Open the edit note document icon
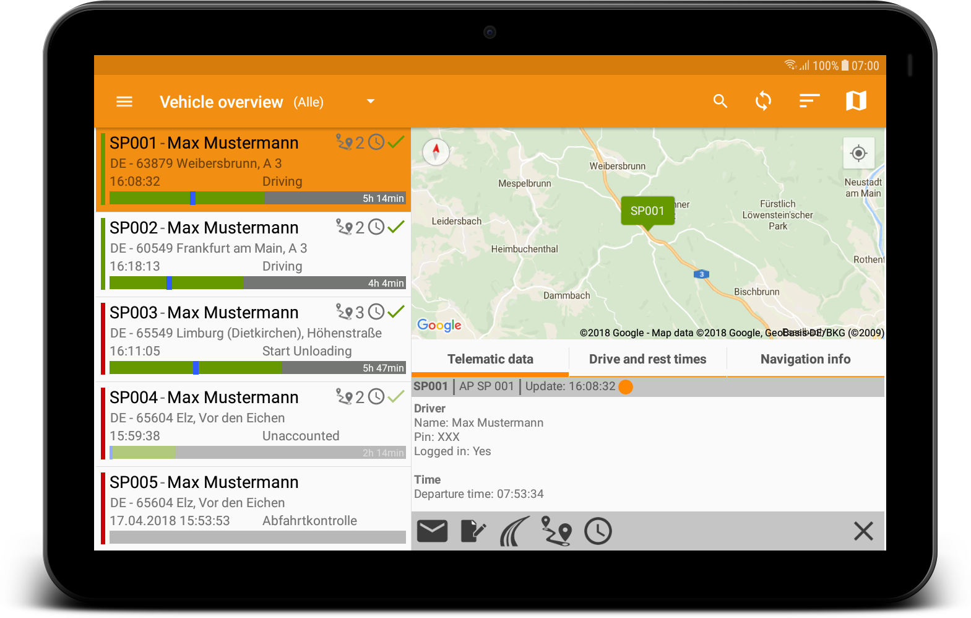Screen dimensions: 971x618 [x=473, y=531]
